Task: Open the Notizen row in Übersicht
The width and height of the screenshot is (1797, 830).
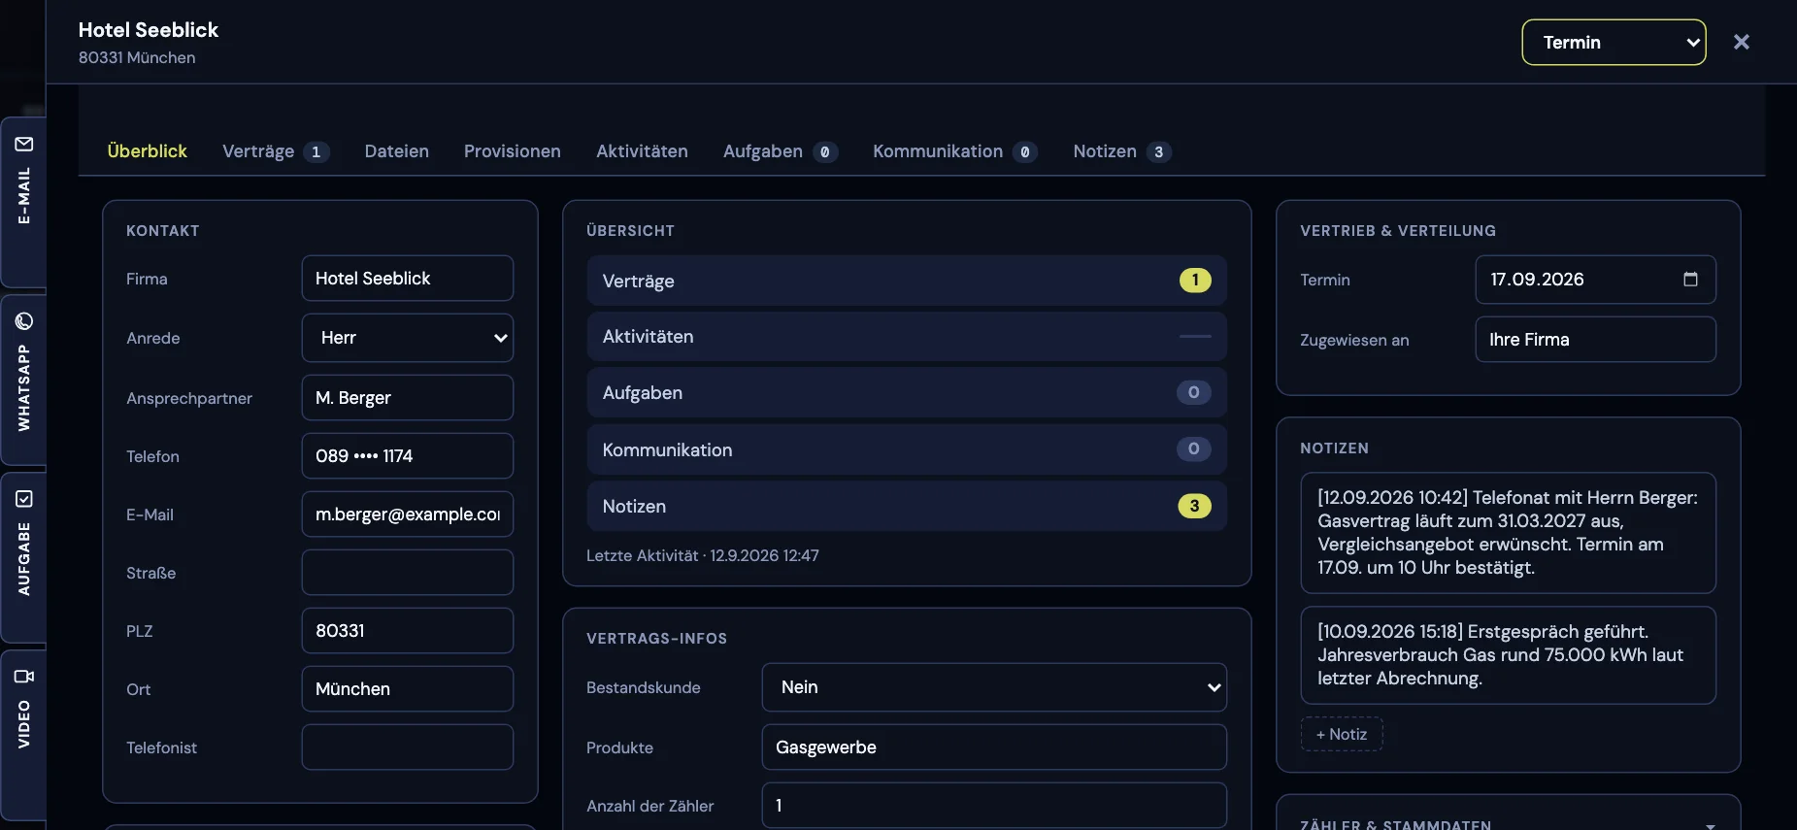Action: [907, 506]
